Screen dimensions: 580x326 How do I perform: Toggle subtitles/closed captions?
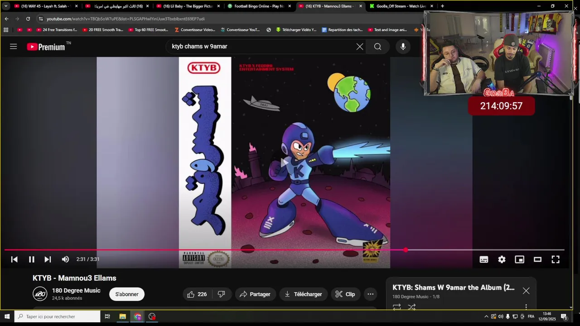(484, 259)
